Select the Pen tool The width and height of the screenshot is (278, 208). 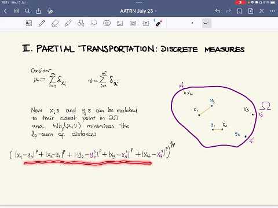42,23
